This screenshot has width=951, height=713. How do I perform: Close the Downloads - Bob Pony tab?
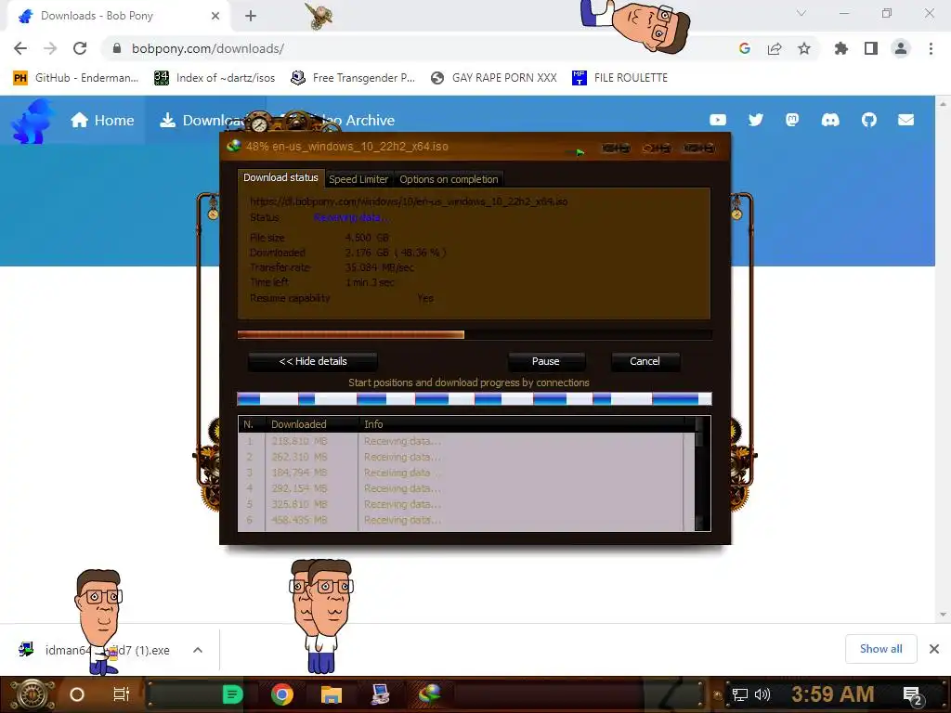tap(215, 16)
